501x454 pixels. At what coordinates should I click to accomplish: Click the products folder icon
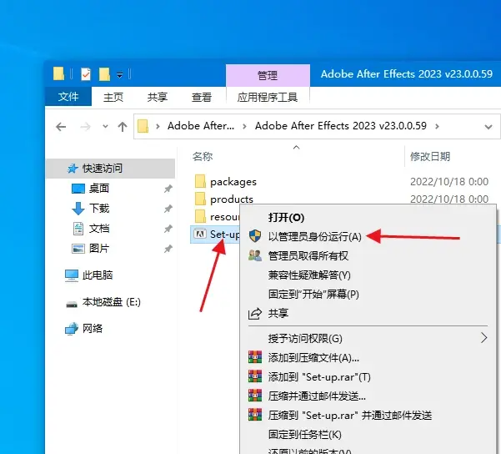200,199
